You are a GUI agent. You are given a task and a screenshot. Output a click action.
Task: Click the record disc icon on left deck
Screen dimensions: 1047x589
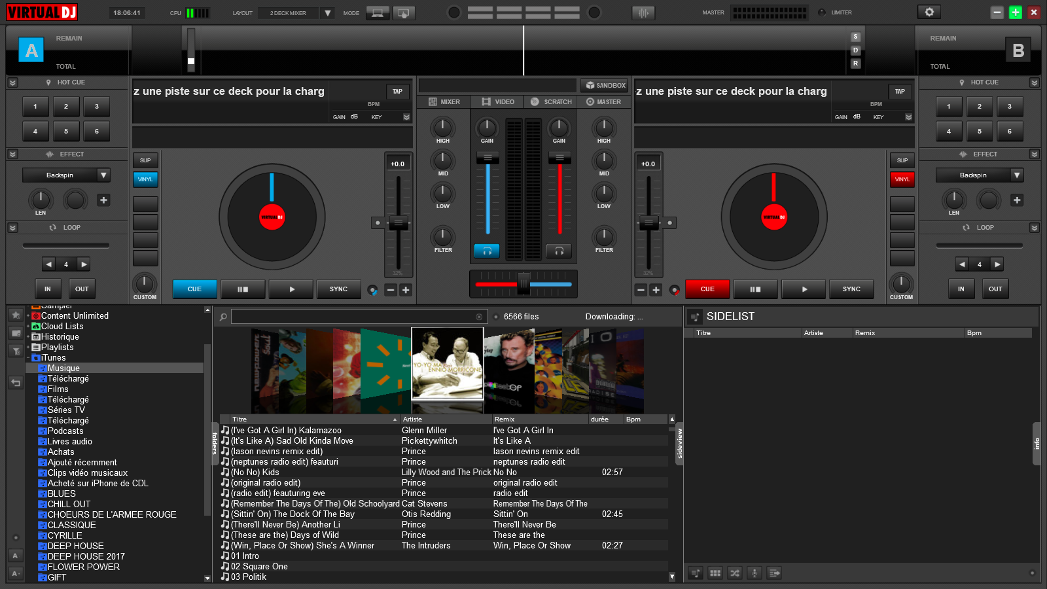[372, 290]
